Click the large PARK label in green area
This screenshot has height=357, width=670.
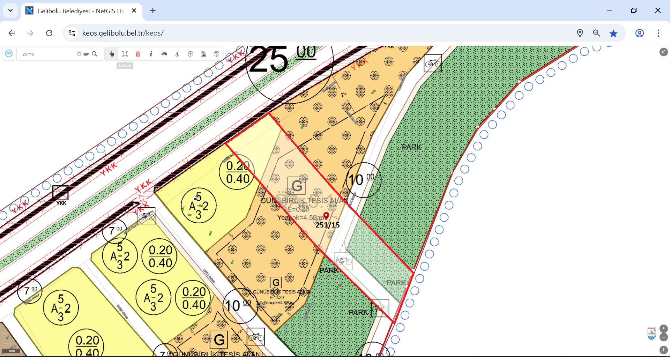pos(412,147)
